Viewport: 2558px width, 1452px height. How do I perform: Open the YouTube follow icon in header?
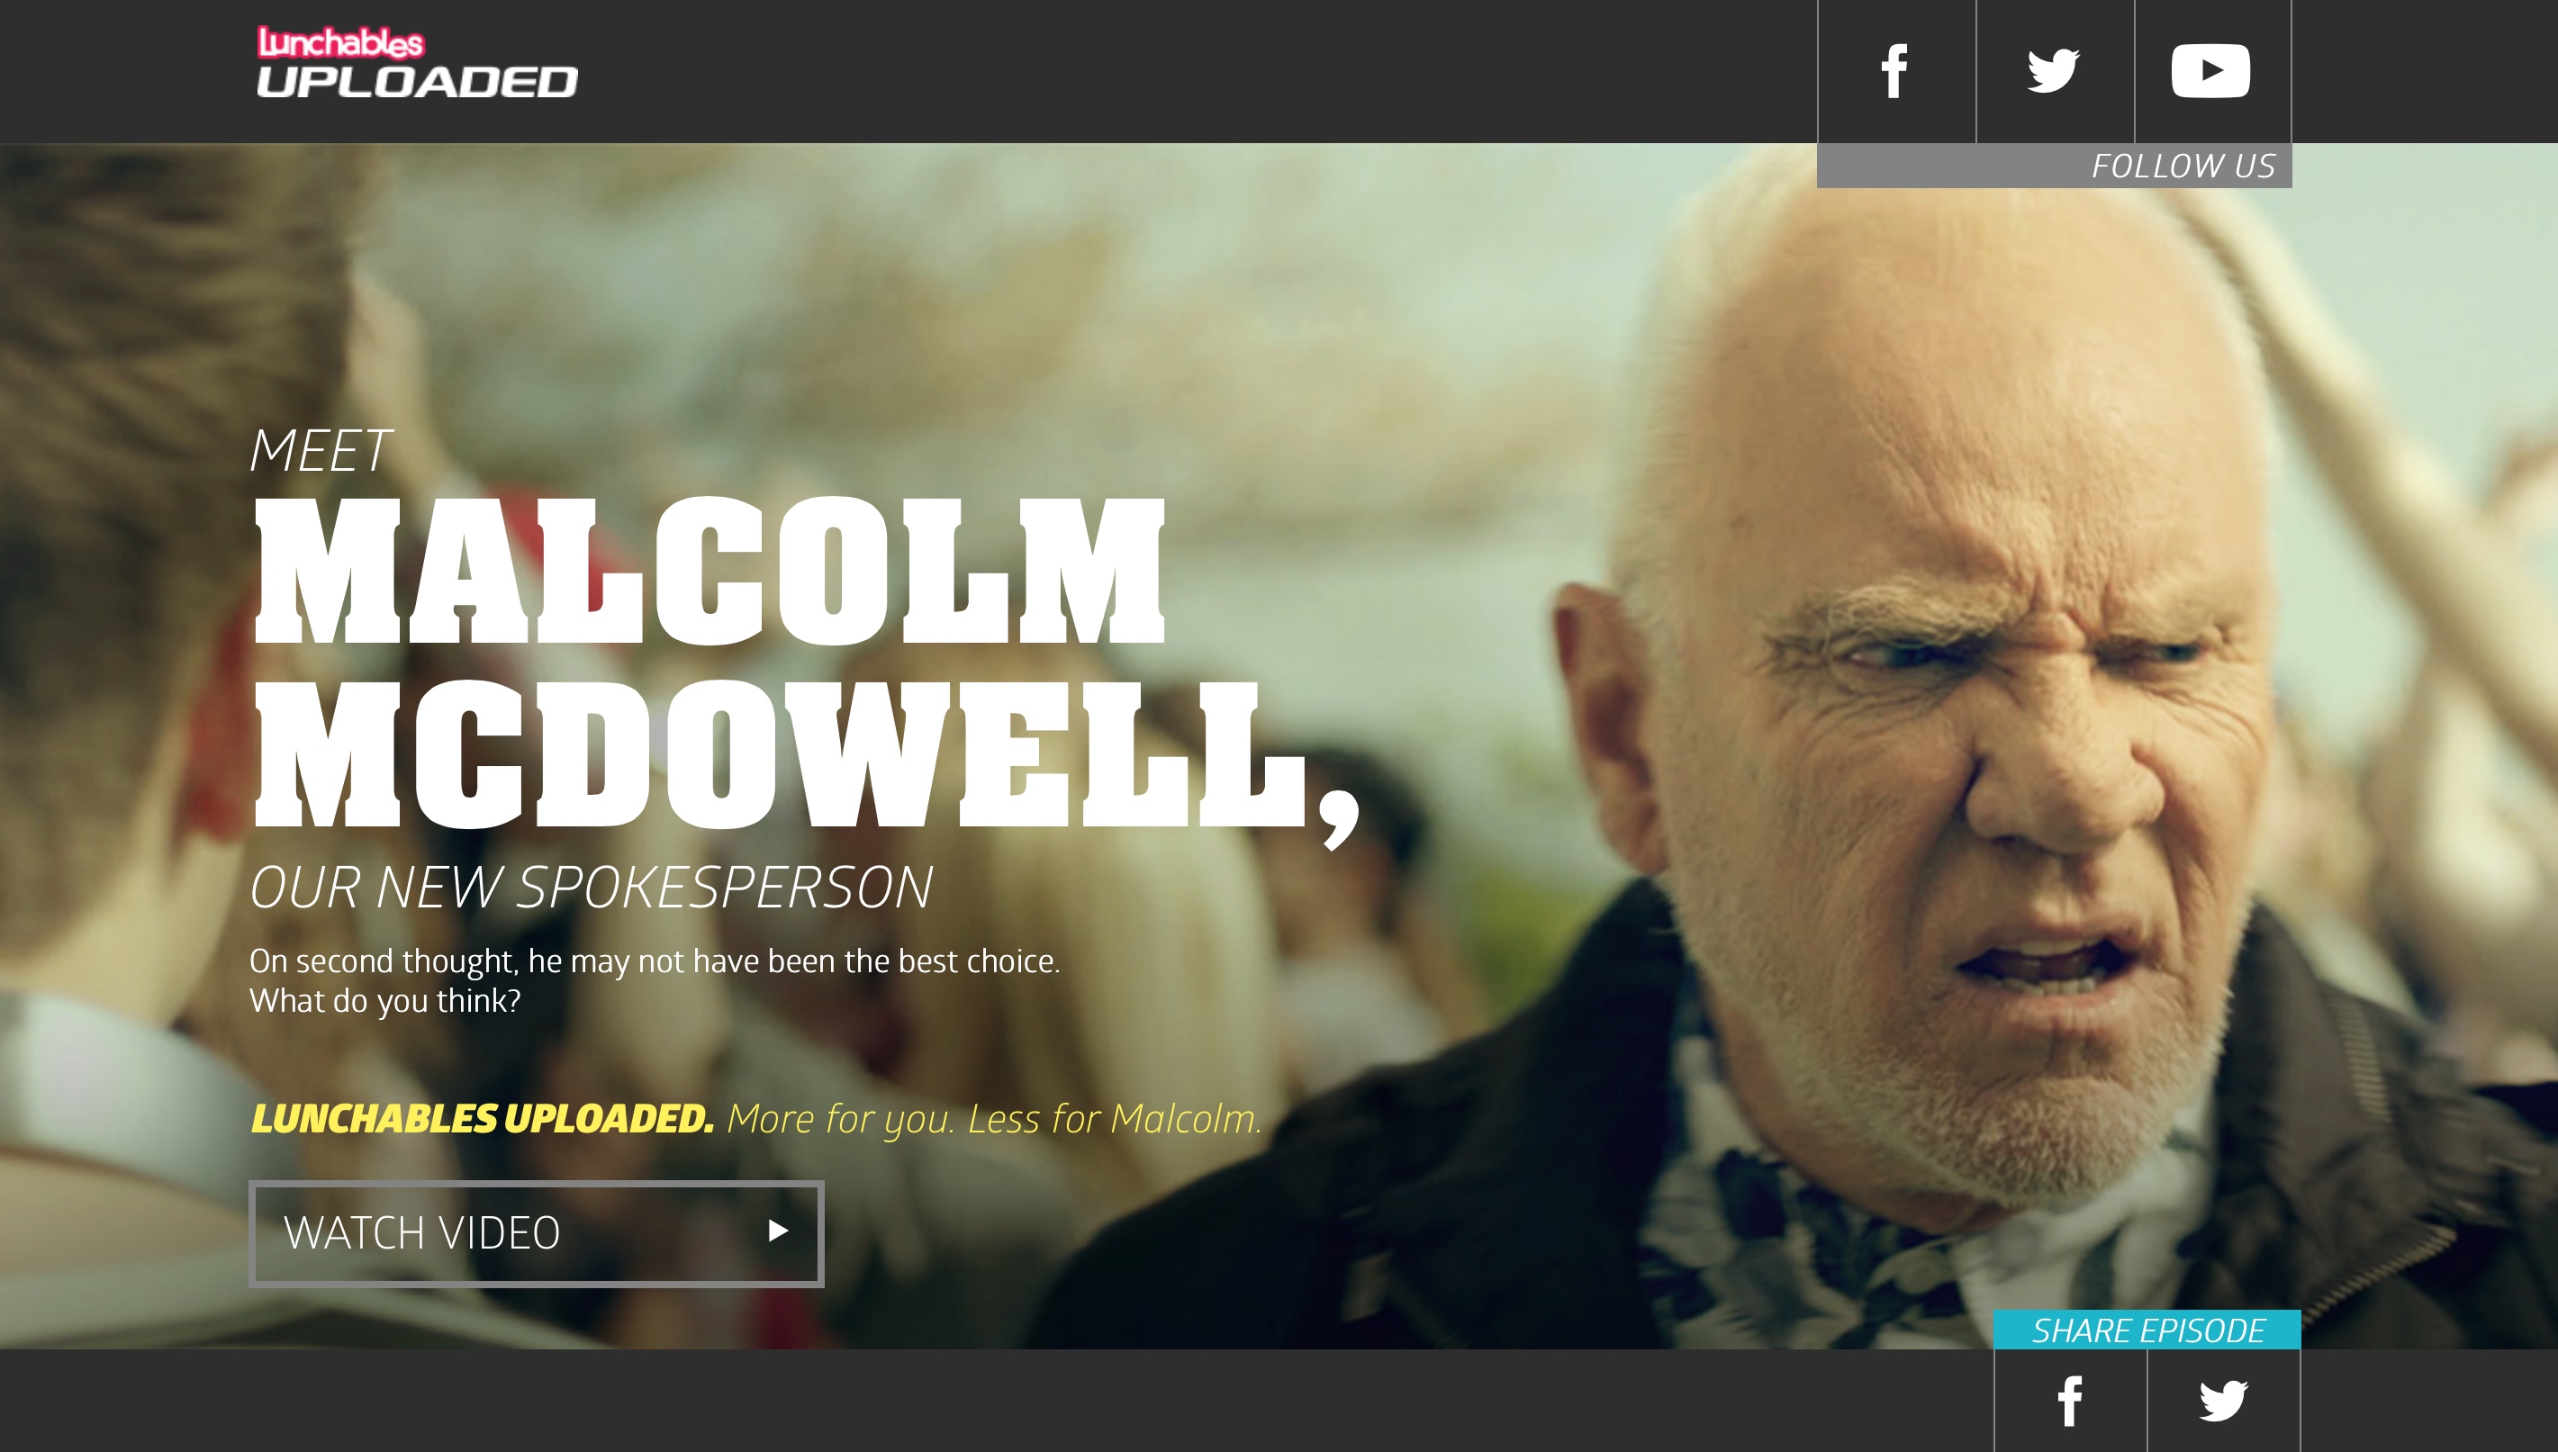[x=2211, y=71]
